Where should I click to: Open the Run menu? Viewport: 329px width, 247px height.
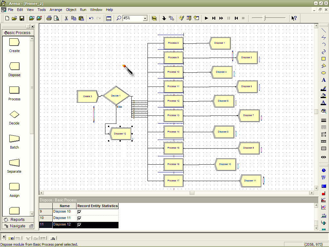[83, 10]
